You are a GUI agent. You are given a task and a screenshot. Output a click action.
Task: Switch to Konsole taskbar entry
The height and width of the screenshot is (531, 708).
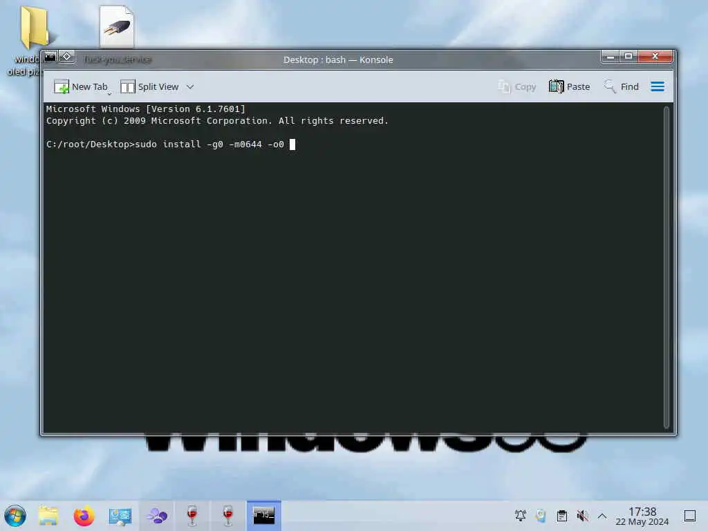point(263,516)
